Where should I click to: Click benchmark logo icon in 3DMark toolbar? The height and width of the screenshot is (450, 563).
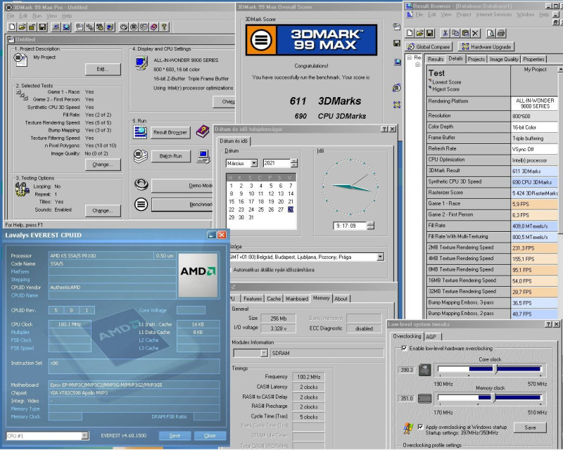134,27
